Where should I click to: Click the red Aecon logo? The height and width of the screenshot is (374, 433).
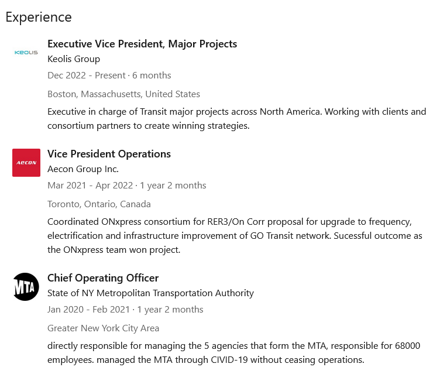[26, 163]
